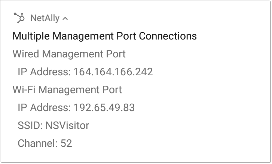
Task: Click the word Connections in the title
Action: click(x=168, y=36)
